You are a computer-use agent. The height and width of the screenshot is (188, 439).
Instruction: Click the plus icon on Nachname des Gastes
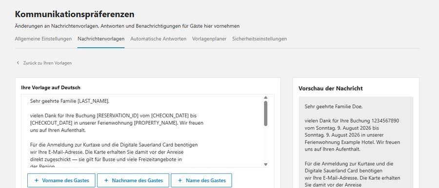106,180
